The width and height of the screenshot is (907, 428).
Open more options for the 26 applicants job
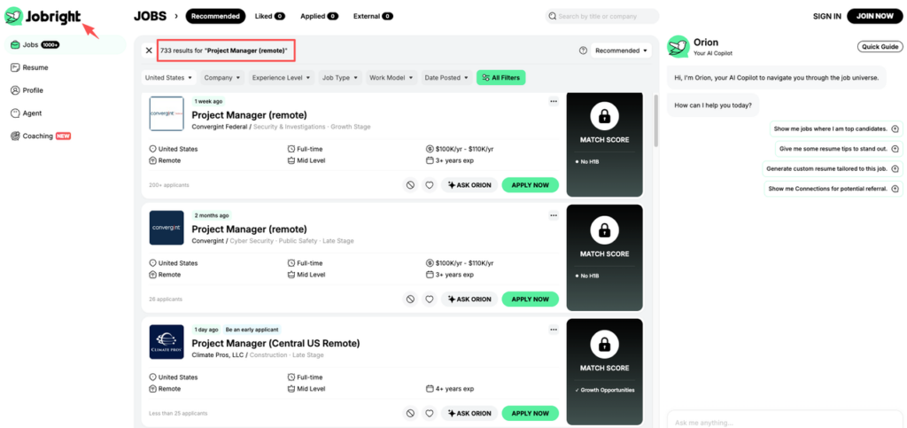tap(554, 215)
